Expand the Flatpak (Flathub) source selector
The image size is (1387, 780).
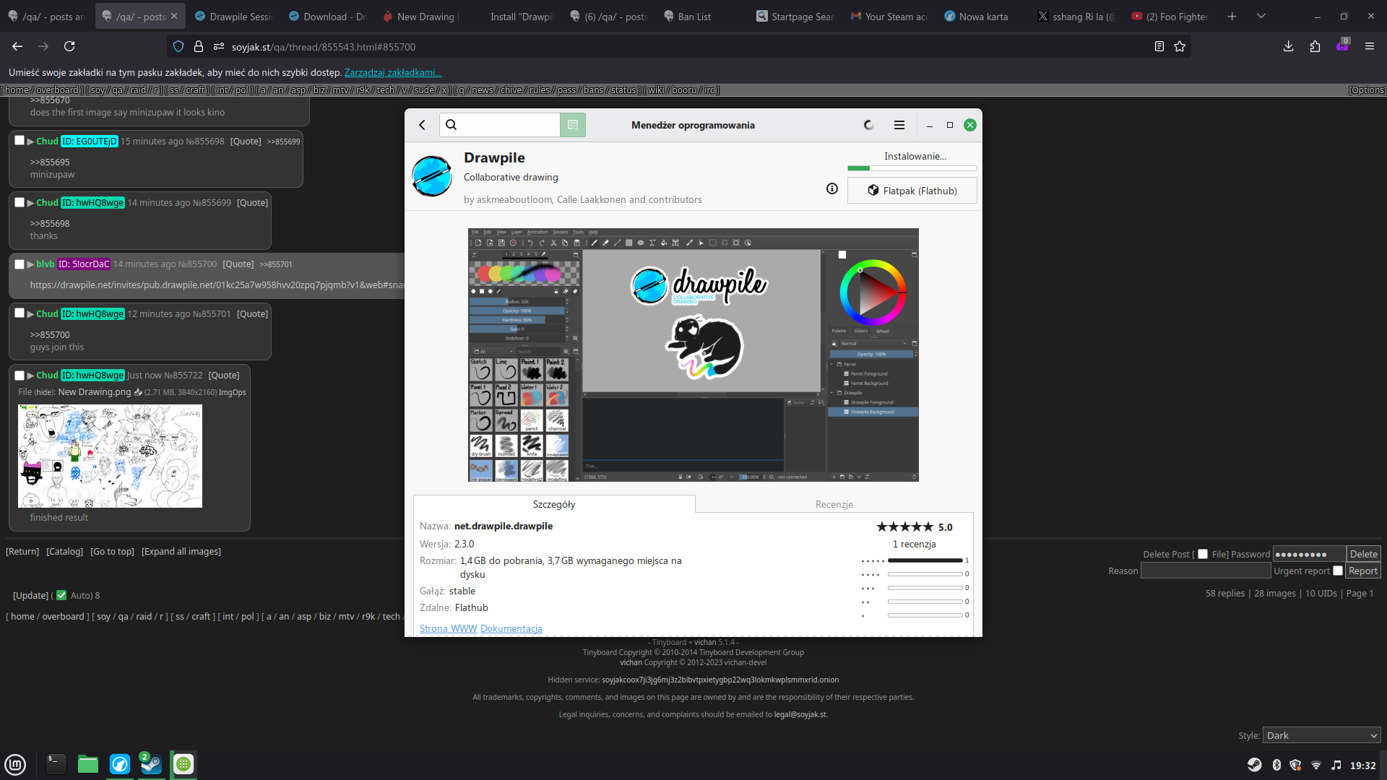point(912,191)
